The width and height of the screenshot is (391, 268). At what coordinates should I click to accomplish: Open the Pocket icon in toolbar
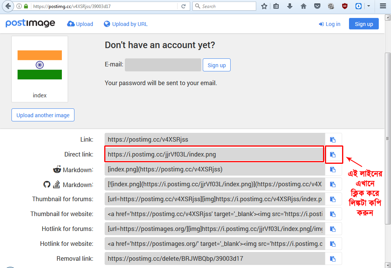[317, 6]
